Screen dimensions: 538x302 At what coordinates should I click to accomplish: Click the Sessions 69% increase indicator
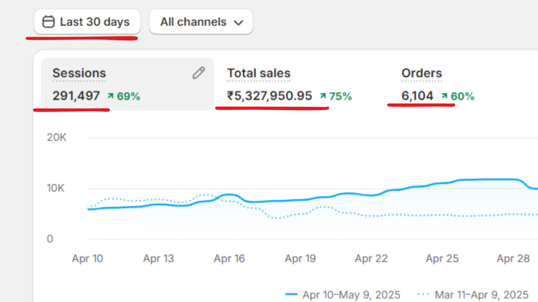124,96
